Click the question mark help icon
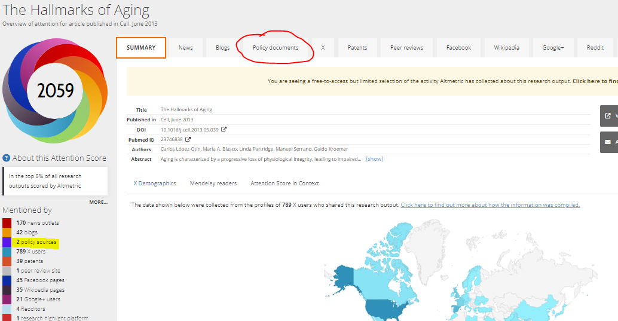Image resolution: width=618 pixels, height=321 pixels. (7, 158)
